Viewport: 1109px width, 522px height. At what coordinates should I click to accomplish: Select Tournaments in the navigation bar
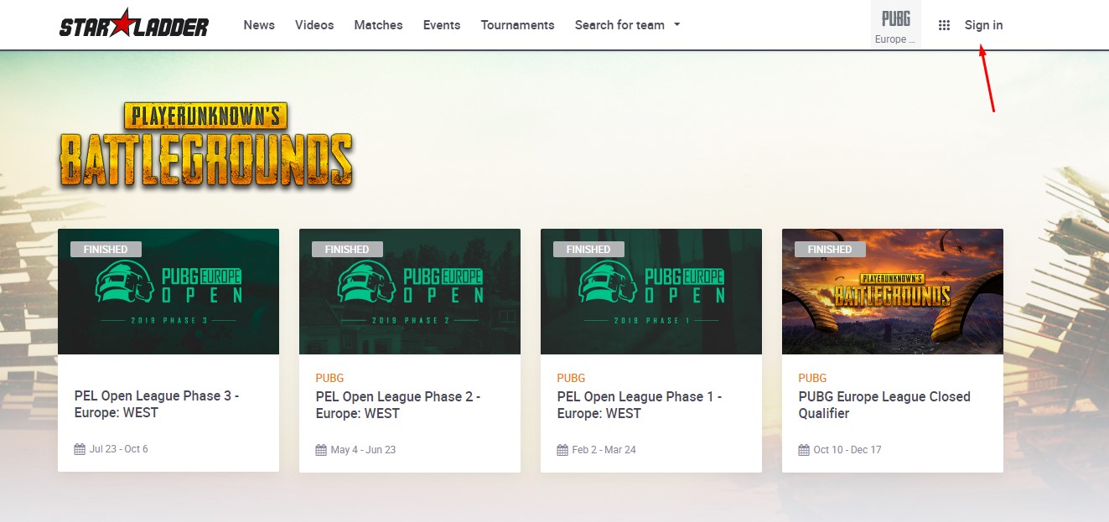pos(517,25)
